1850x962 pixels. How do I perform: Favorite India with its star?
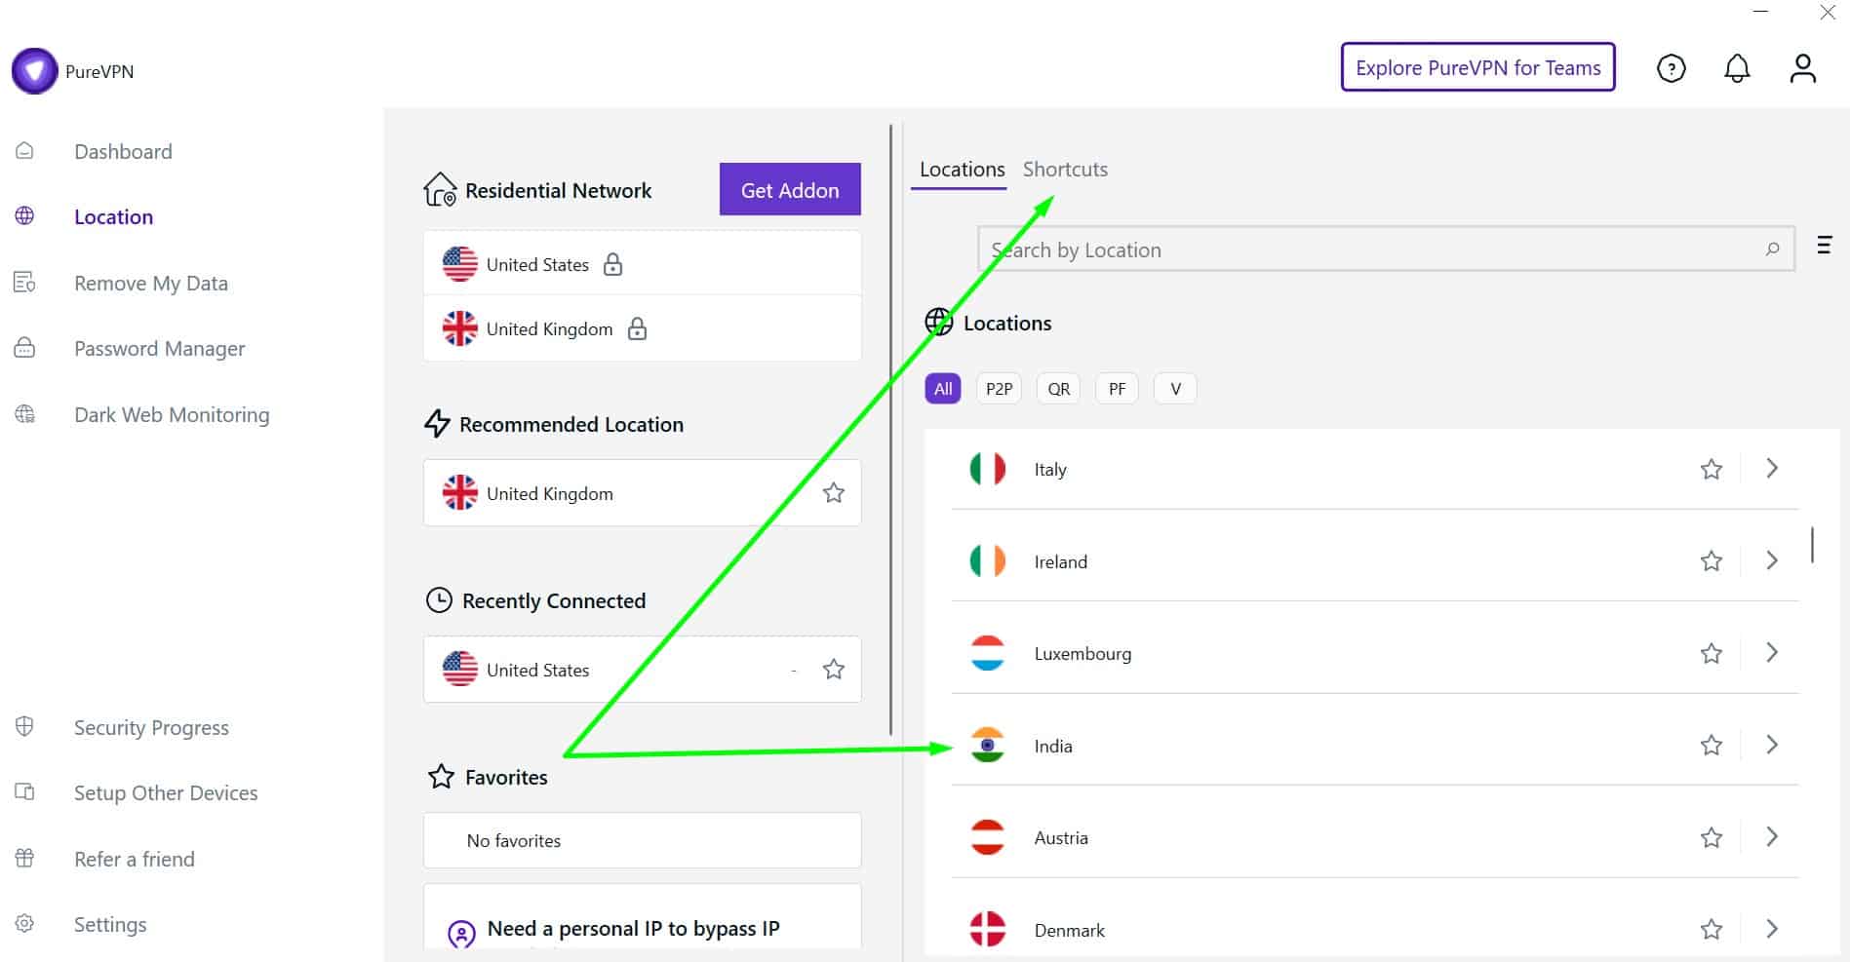(x=1711, y=746)
